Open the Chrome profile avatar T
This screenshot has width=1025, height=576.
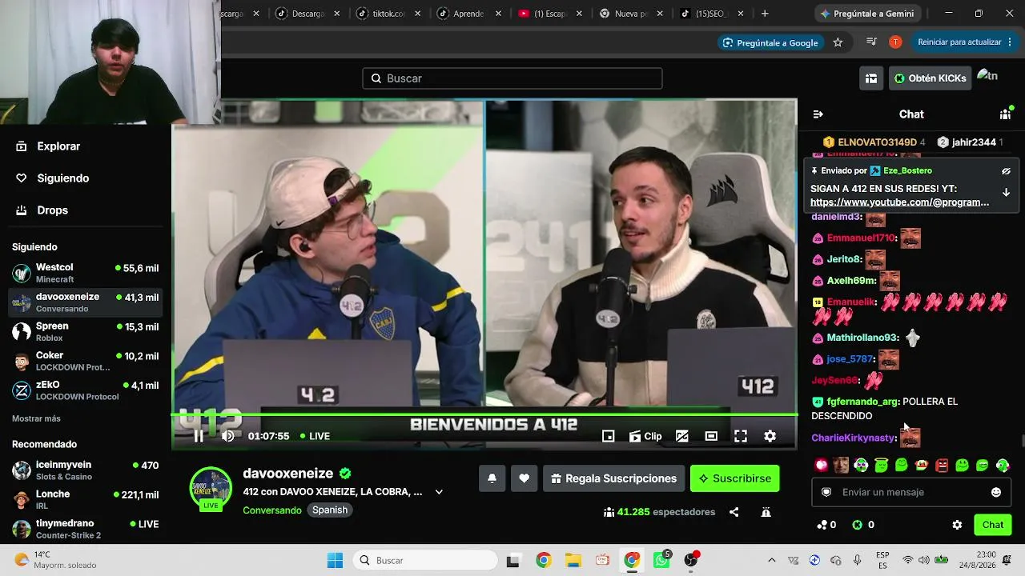point(895,42)
